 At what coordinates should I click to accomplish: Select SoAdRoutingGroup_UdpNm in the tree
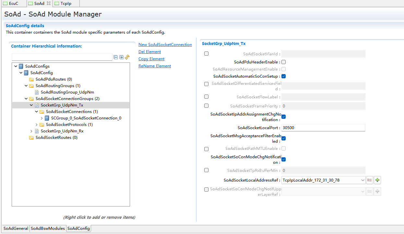click(67, 92)
